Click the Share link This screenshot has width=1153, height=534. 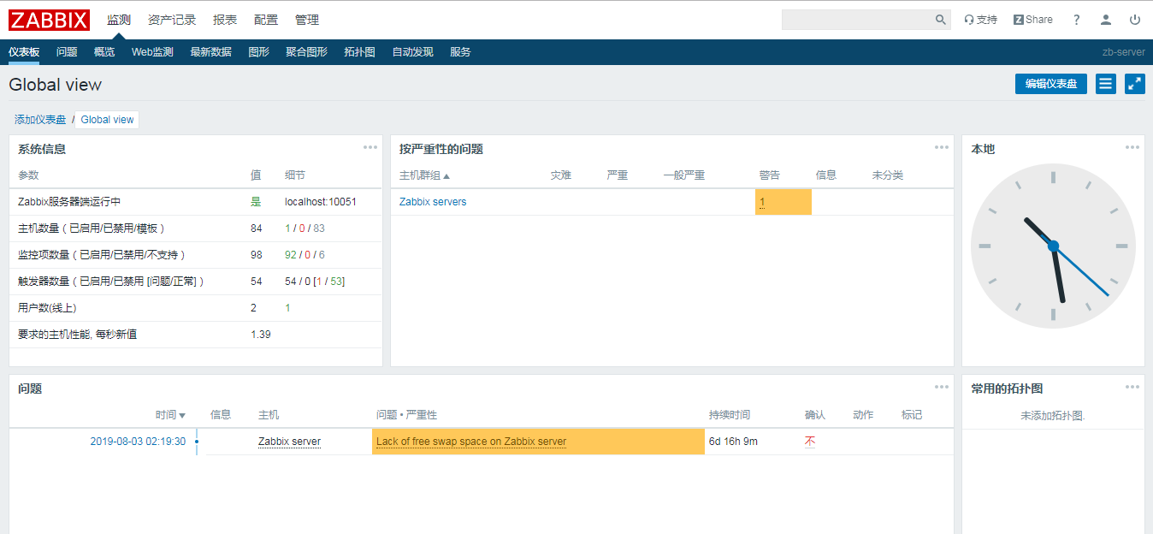pos(1033,20)
